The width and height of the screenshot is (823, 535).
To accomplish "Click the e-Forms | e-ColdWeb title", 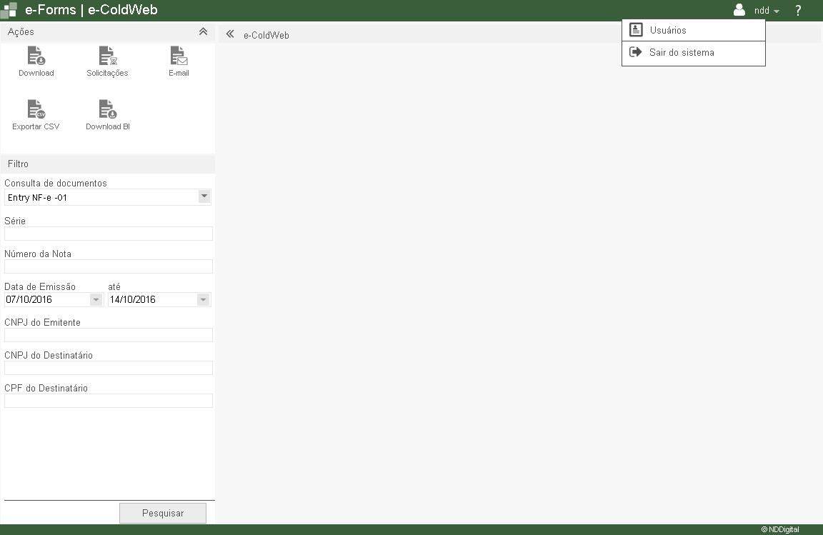I will (x=91, y=10).
